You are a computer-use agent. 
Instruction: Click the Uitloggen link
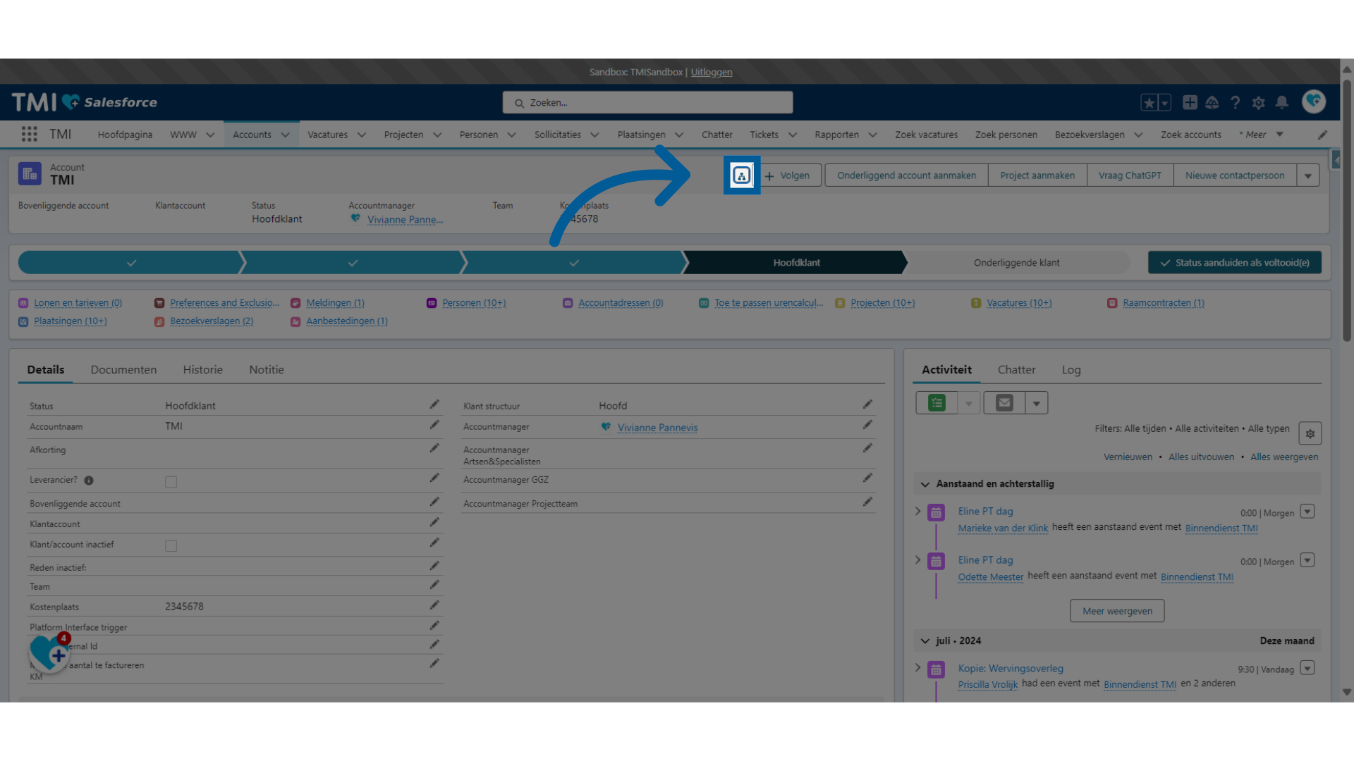[712, 72]
